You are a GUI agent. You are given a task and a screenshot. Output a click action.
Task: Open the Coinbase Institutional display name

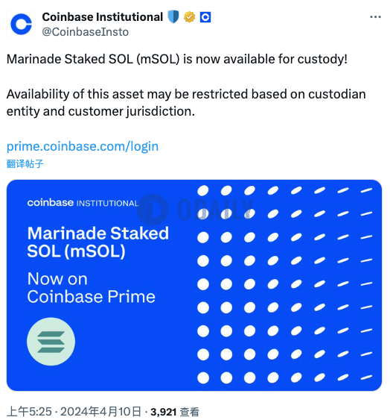pyautogui.click(x=103, y=17)
